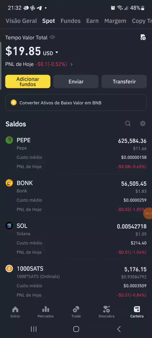Open balance settings gear icon
The image size is (152, 338).
142,124
